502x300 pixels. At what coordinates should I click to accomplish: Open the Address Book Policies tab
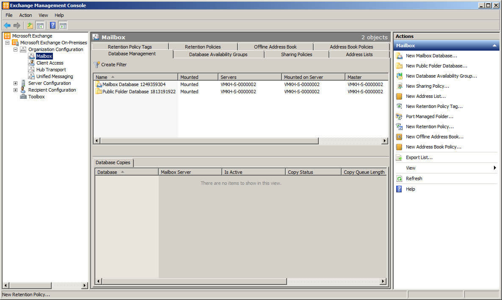352,46
